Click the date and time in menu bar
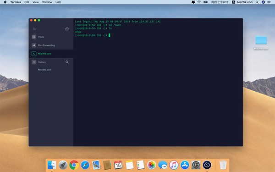Viewport: 275px width, 172px height. click(220, 2)
